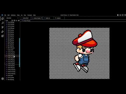Close the Jump (7).png editor tab

(42, 18)
